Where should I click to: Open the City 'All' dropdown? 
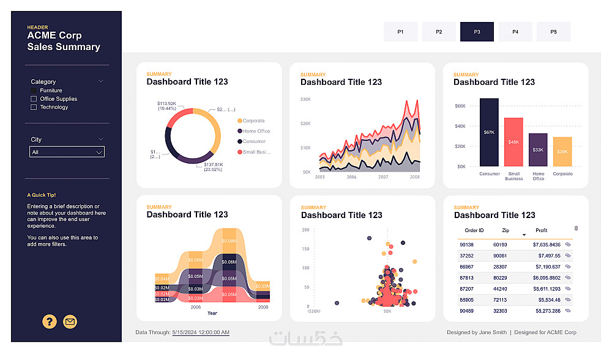click(67, 152)
